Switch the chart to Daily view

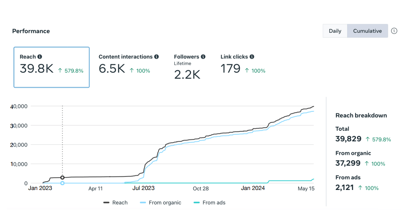335,31
